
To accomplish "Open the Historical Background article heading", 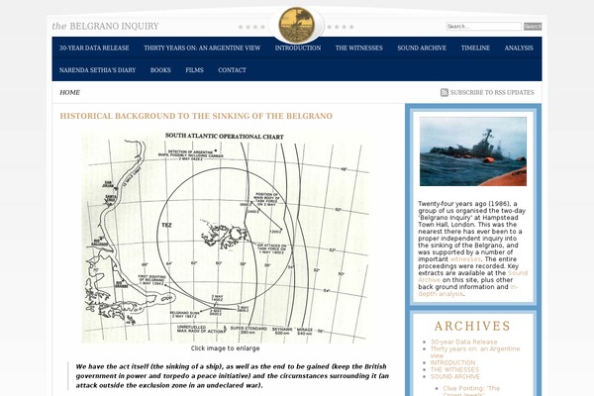I will (x=196, y=116).
